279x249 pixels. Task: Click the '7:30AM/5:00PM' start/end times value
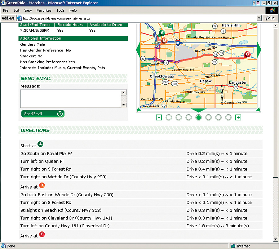tap(34, 31)
